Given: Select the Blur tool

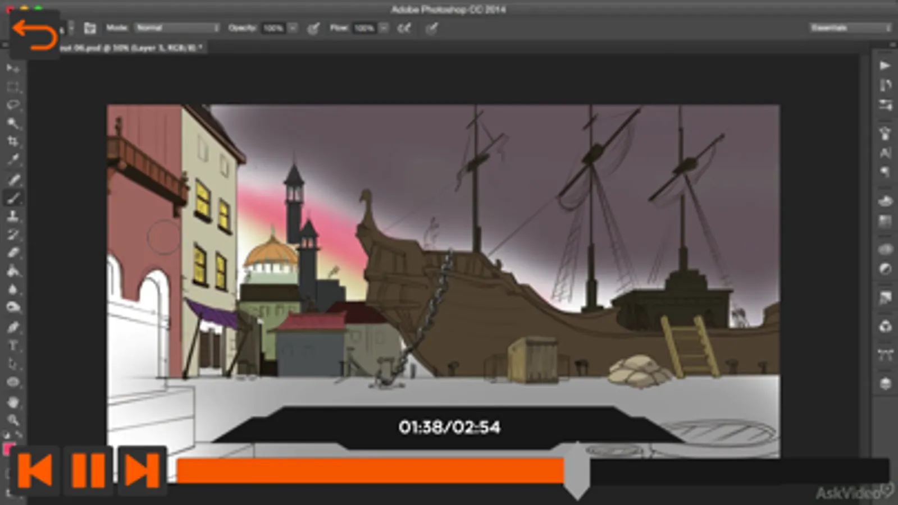Looking at the screenshot, I should (13, 290).
